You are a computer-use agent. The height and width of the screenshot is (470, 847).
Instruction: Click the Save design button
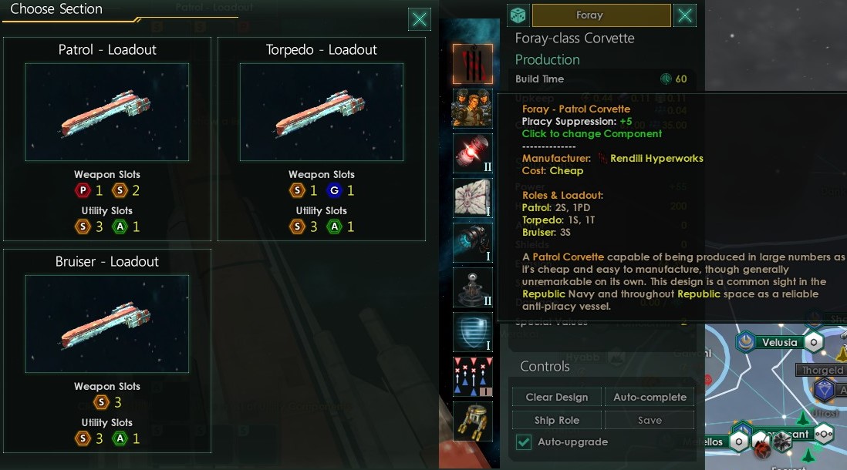650,421
